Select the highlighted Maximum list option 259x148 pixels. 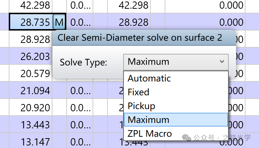tap(148, 120)
